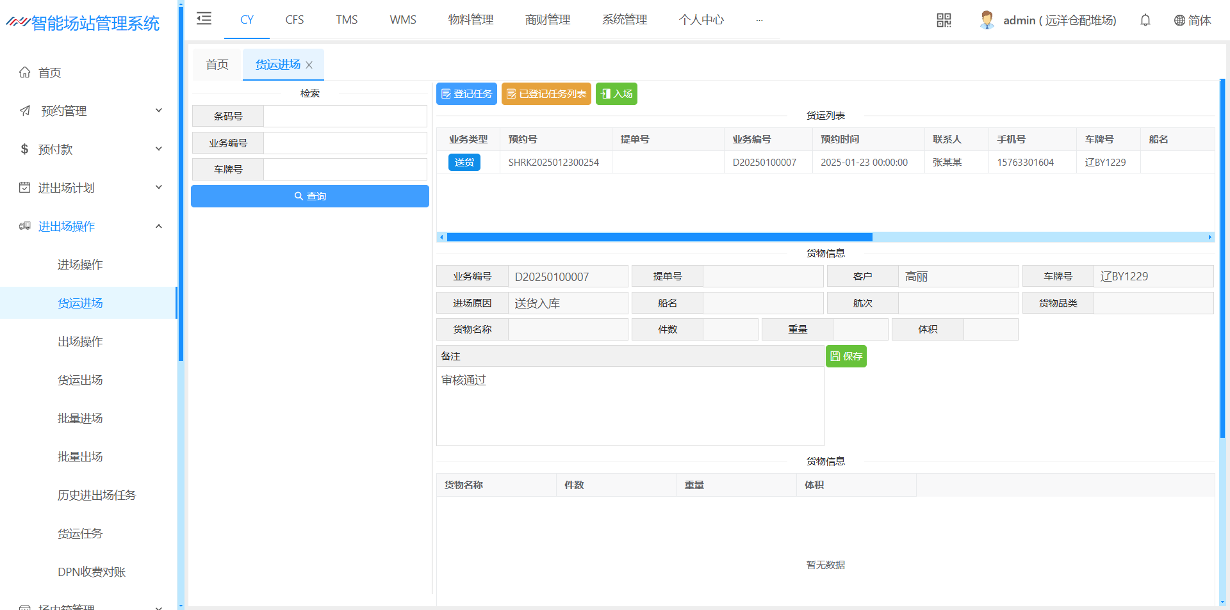Switch to the WMS top menu
Viewport: 1230px width, 610px height.
pyautogui.click(x=402, y=20)
